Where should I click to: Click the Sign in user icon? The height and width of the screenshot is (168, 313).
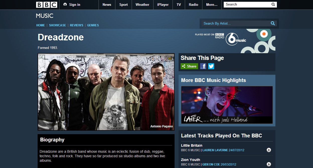point(65,5)
